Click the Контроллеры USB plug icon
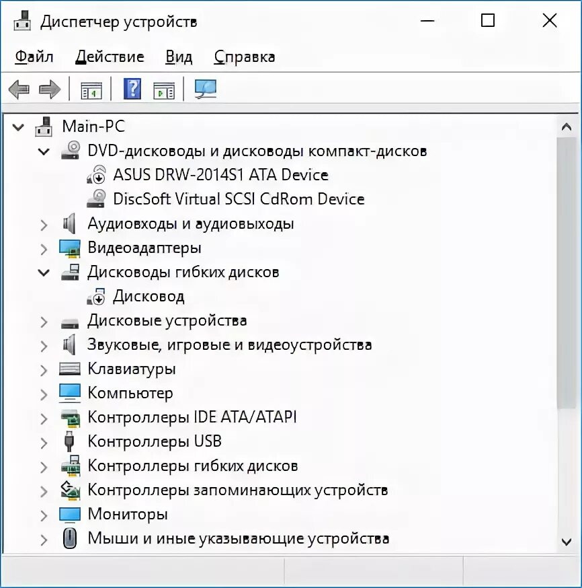The width and height of the screenshot is (582, 588). coord(69,441)
